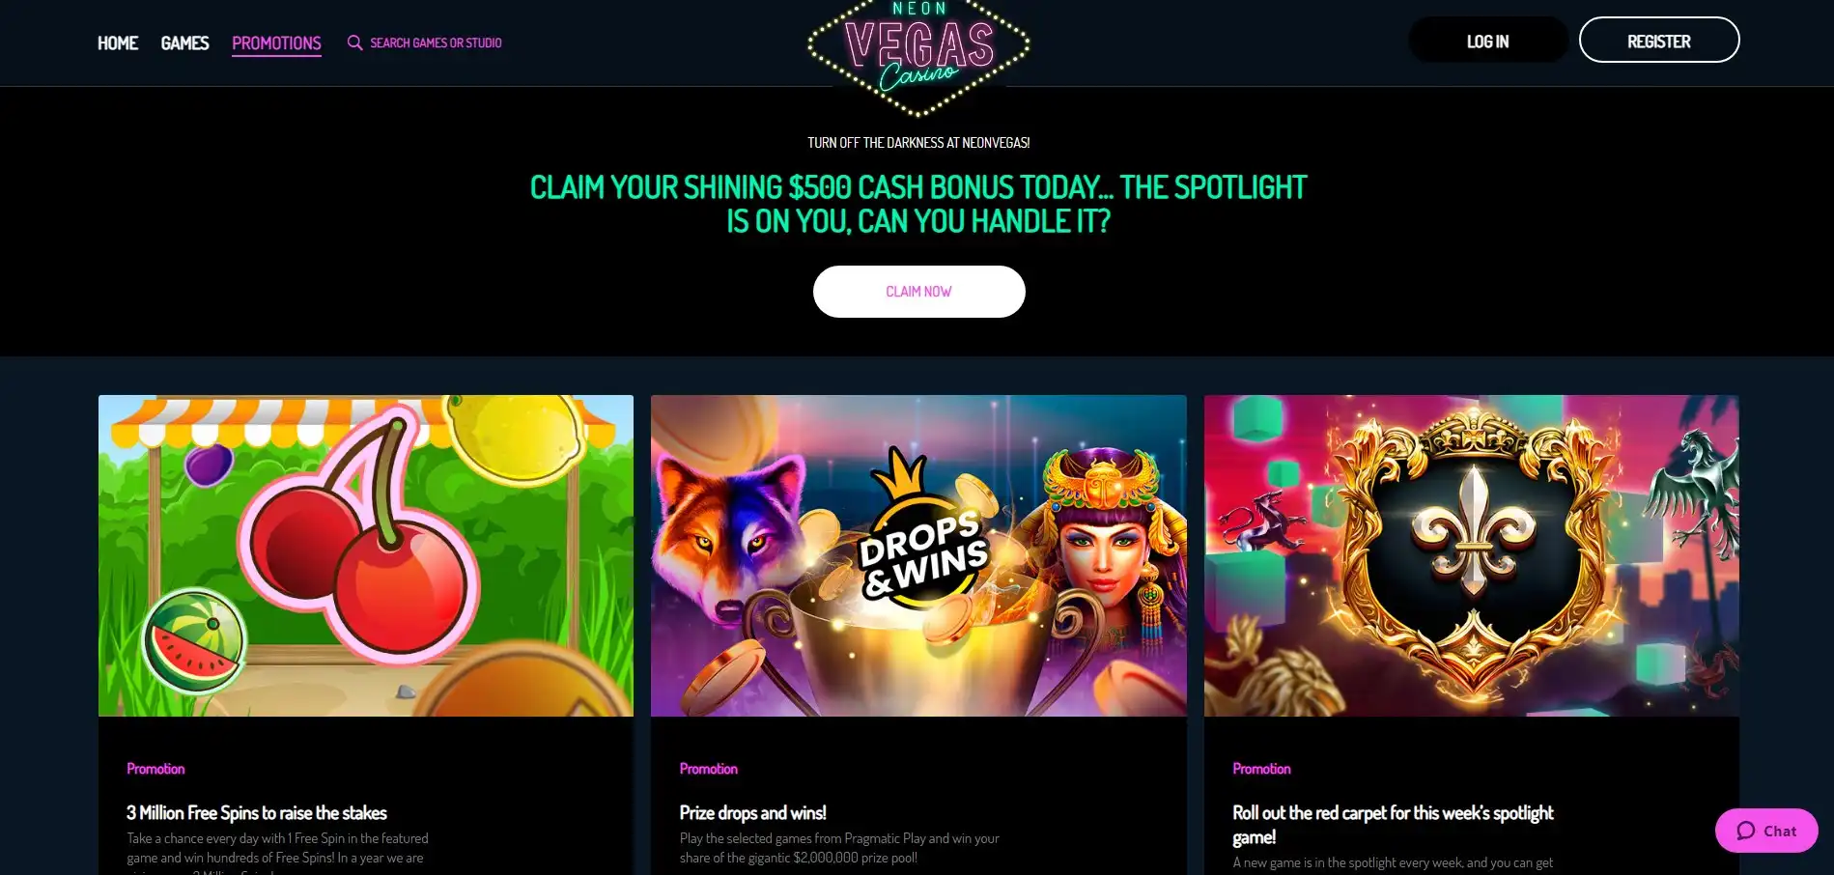1834x875 pixels.
Task: Open the red carpet spotlight game title
Action: [x=1393, y=825]
